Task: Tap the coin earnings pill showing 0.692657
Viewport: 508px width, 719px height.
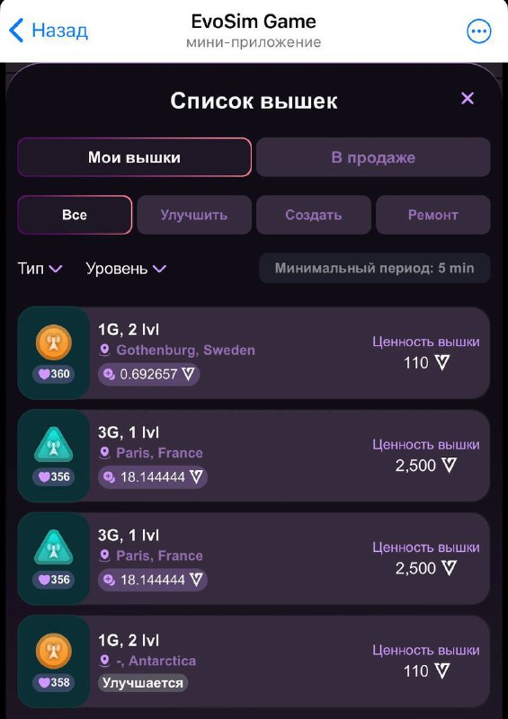Action: (x=148, y=375)
